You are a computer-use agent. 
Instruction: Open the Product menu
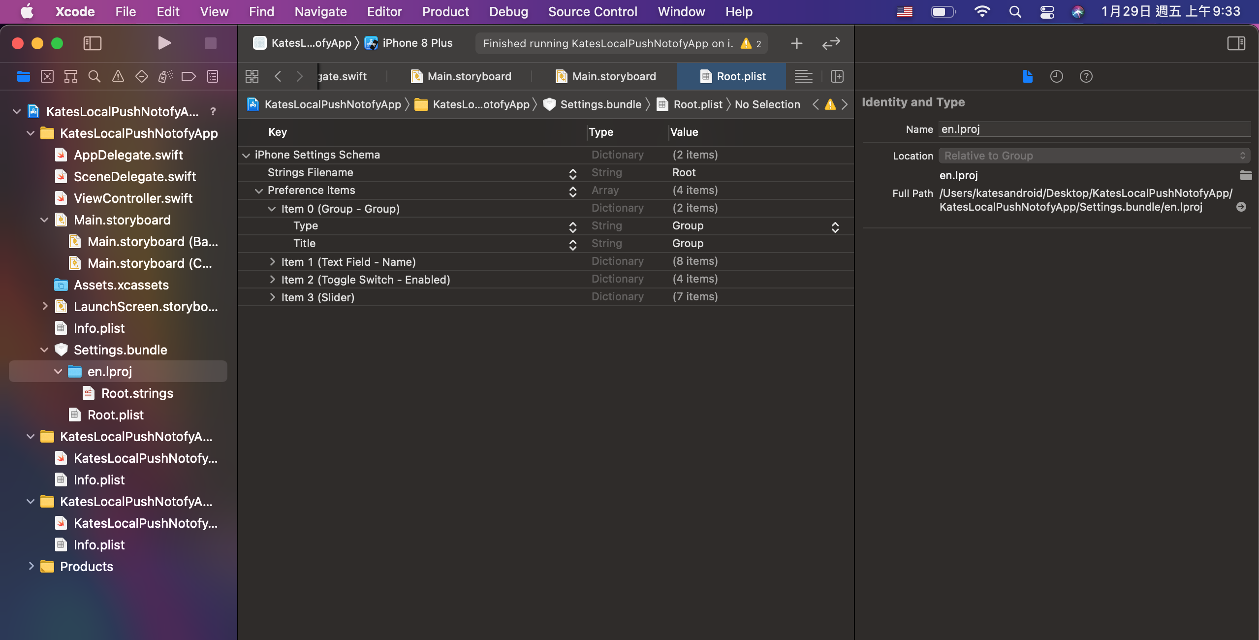click(445, 12)
